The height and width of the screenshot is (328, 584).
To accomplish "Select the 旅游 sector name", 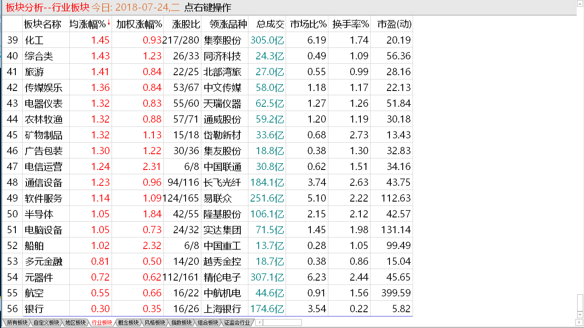I will (34, 72).
